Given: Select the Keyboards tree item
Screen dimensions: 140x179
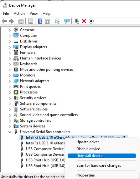Looking at the screenshot, I should click(x=29, y=64).
